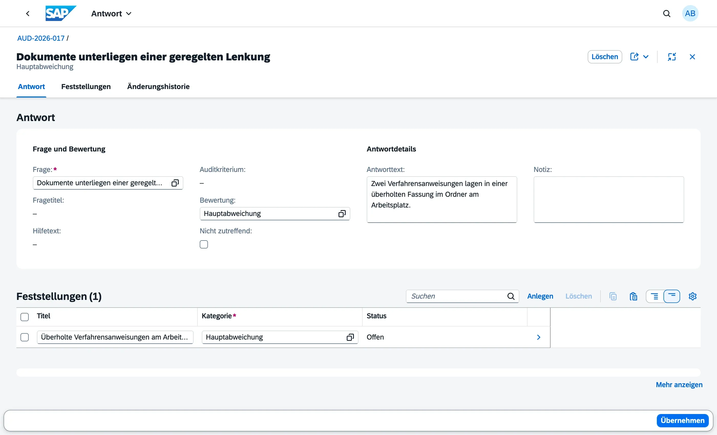Screen dimensions: 717x435
Task: Click the copy icon in Feststellungen toolbar
Action: pos(613,296)
